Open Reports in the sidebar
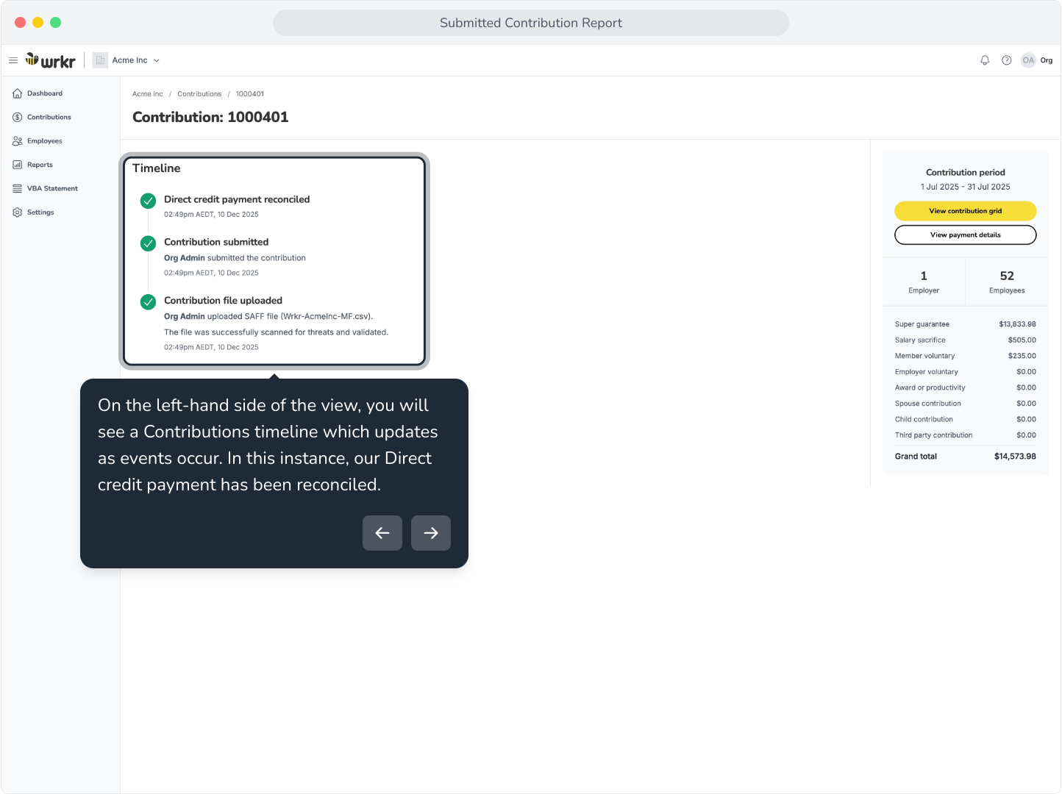 40,165
